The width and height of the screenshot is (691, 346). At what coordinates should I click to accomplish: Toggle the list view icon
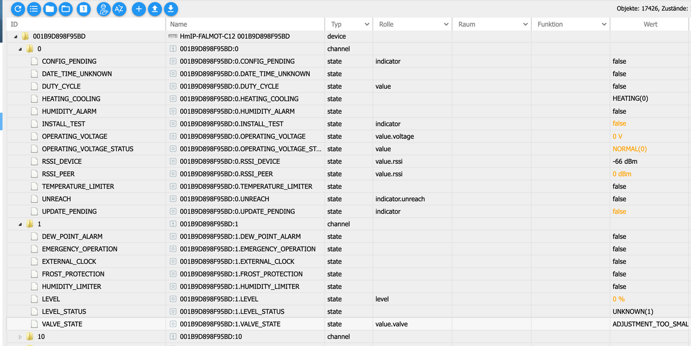[x=34, y=9]
